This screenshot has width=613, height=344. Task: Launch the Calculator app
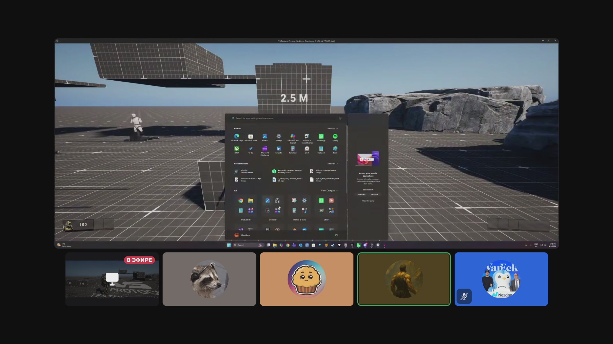click(x=293, y=150)
